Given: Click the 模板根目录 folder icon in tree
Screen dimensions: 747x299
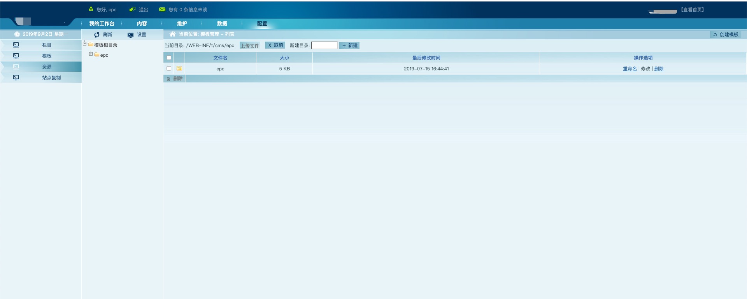Looking at the screenshot, I should tap(91, 45).
